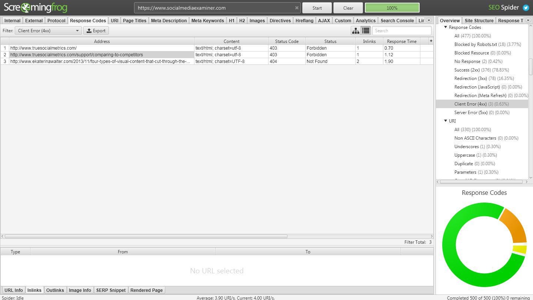533x300 pixels.
Task: Click the Start crawl button
Action: (x=317, y=8)
